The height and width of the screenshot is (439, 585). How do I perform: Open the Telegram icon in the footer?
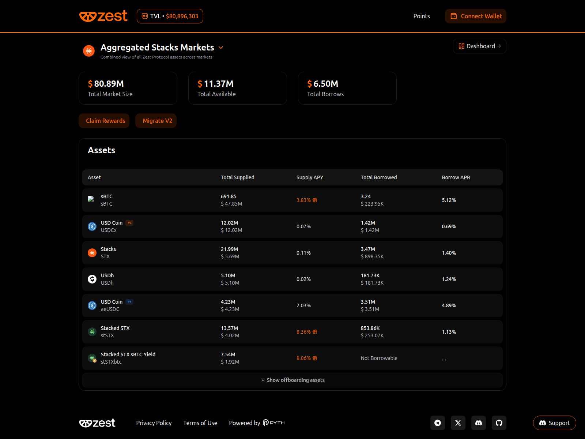(x=438, y=423)
